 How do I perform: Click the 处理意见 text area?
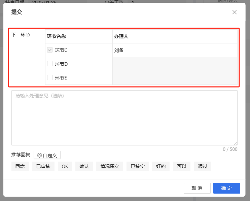coord(124,118)
